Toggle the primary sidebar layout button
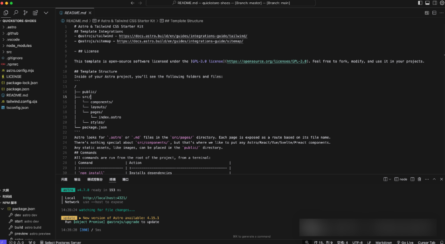Screen dimensions: 445x244 tap(420, 3)
